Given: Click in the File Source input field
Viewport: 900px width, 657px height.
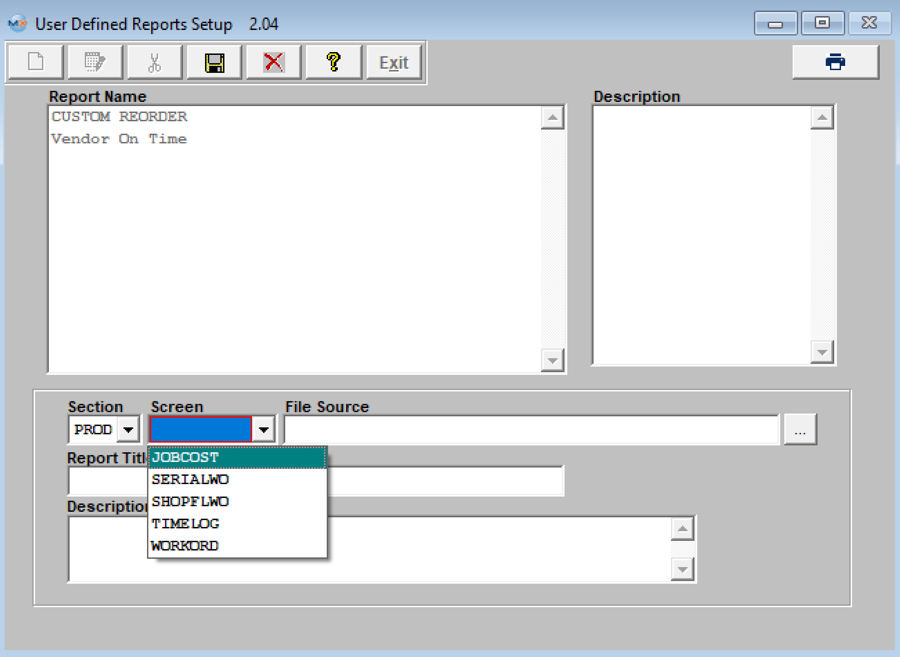Looking at the screenshot, I should [x=530, y=429].
